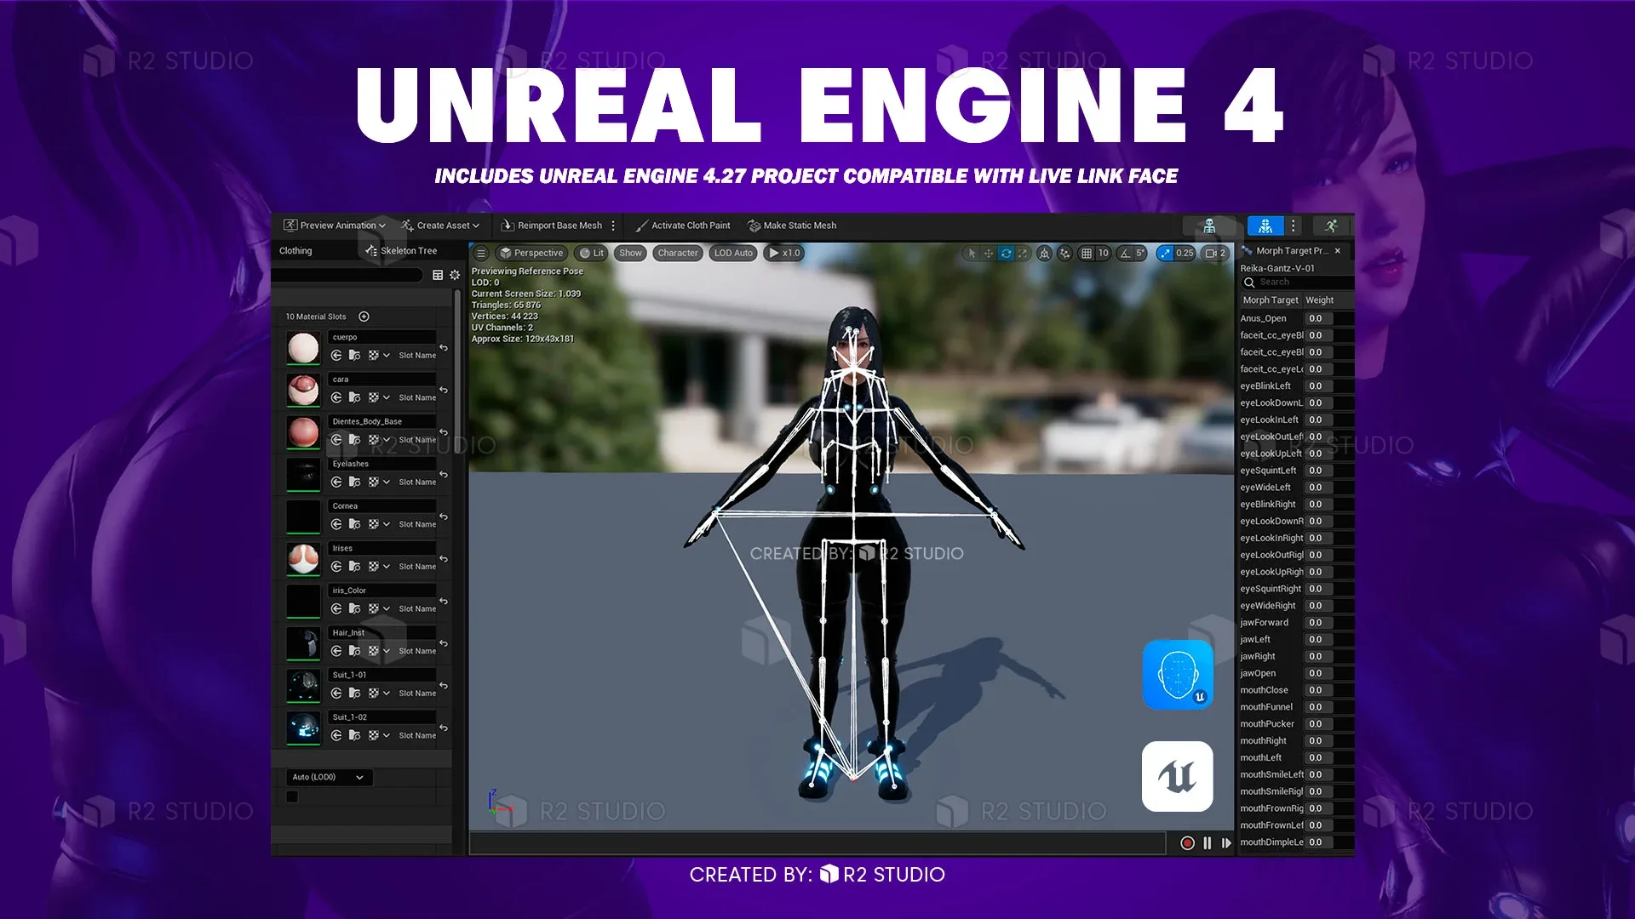Toggle Lit view mode button

click(x=591, y=253)
